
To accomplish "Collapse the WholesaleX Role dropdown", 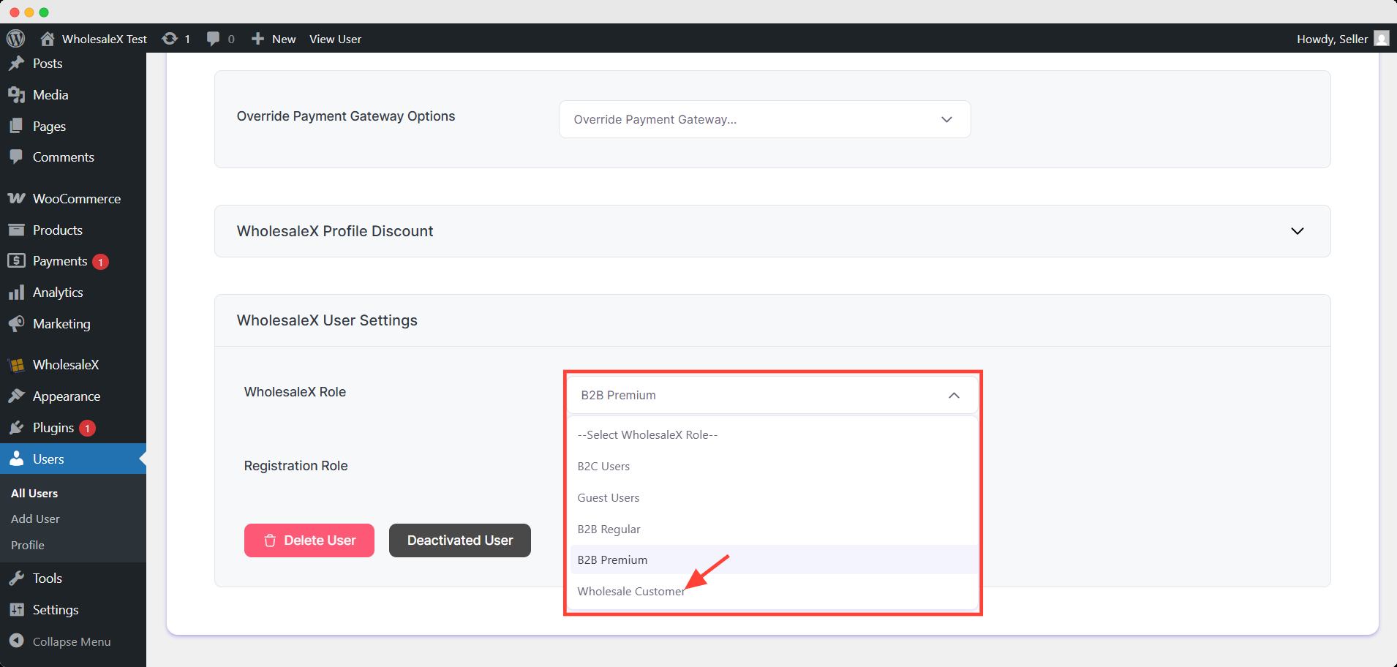I will 954,395.
